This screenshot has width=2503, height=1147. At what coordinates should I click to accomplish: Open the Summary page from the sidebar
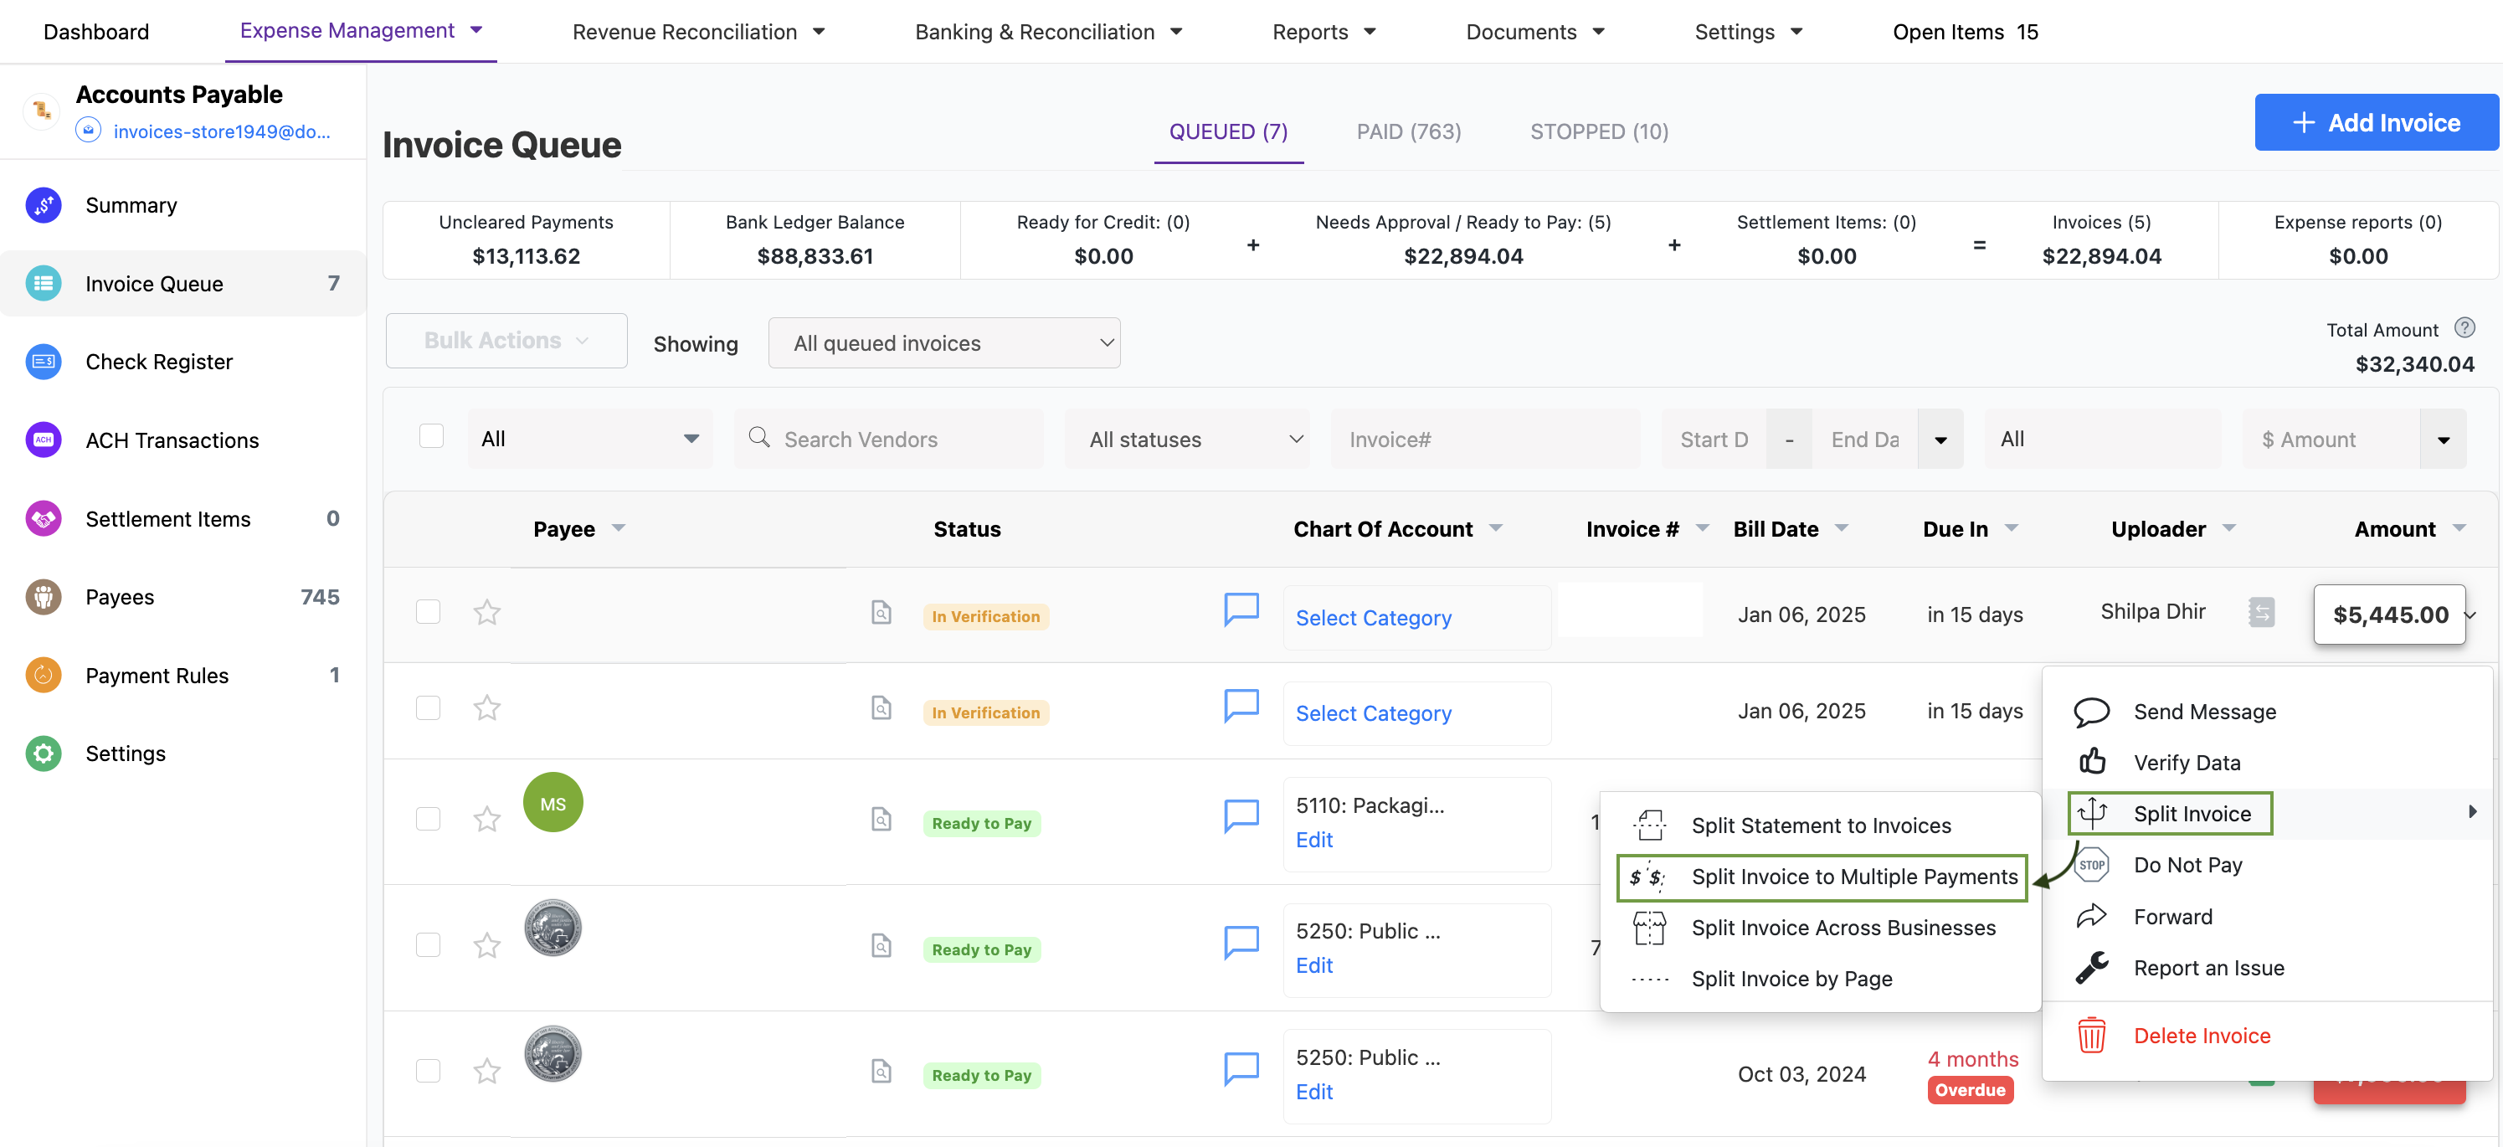(x=131, y=205)
